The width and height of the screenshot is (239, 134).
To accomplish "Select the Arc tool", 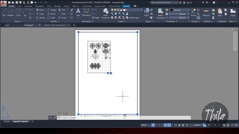I will [25, 12].
